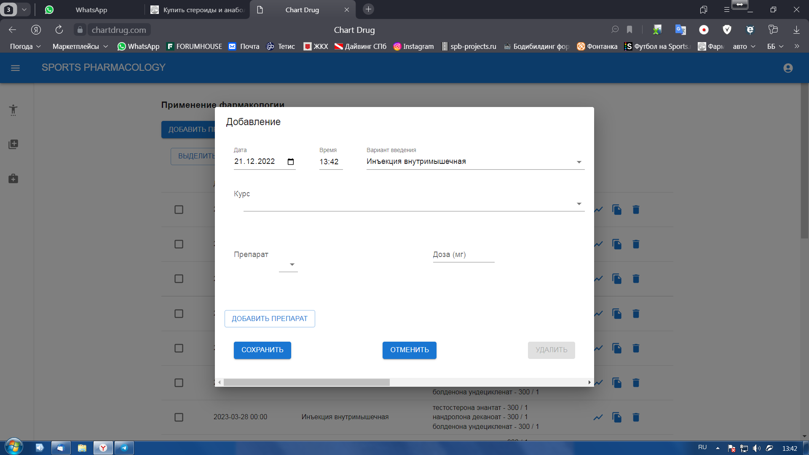Image resolution: width=809 pixels, height=455 pixels.
Task: Check the first row checkbox in list
Action: (x=179, y=209)
